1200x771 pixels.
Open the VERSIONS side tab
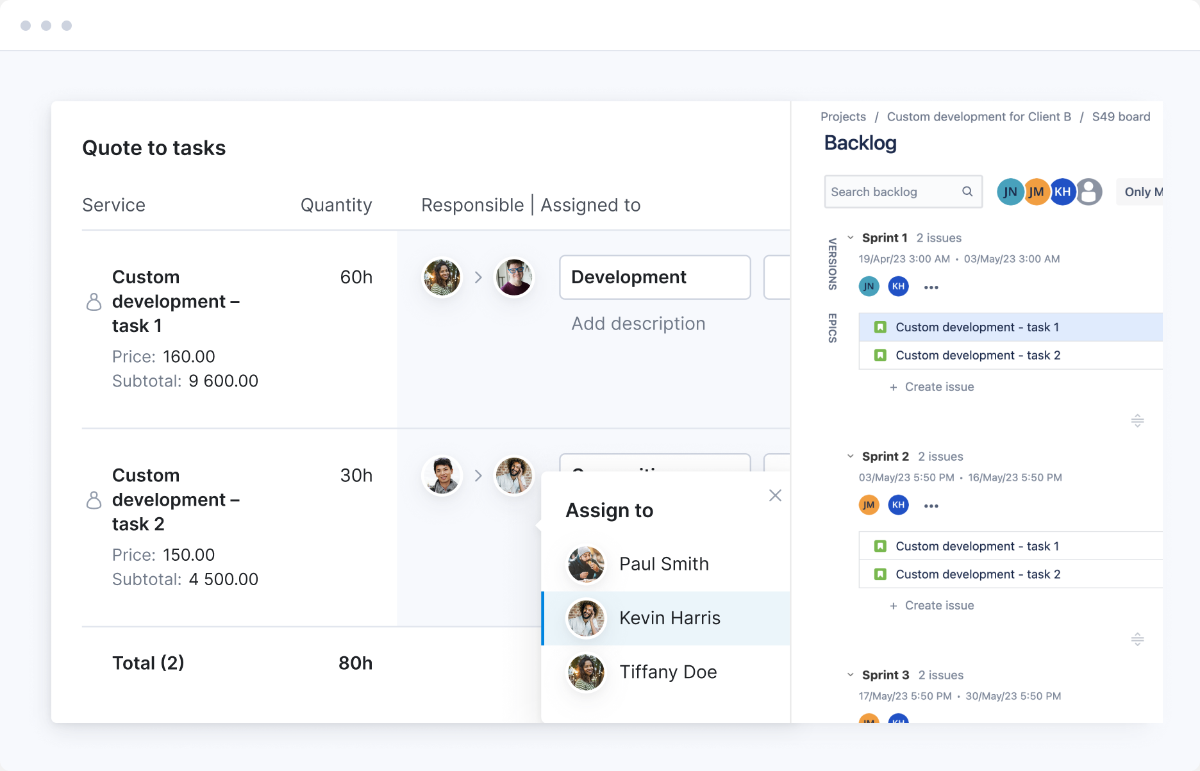coord(832,264)
